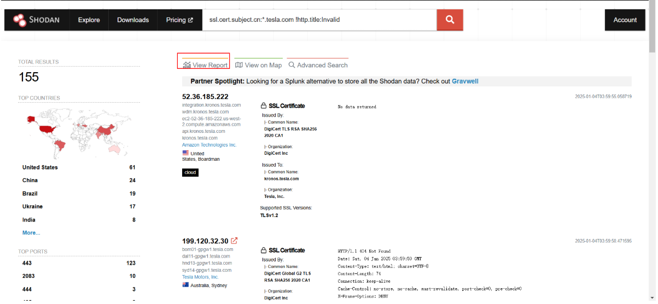Click the United States flag icon
The height and width of the screenshot is (304, 658).
coord(185,153)
